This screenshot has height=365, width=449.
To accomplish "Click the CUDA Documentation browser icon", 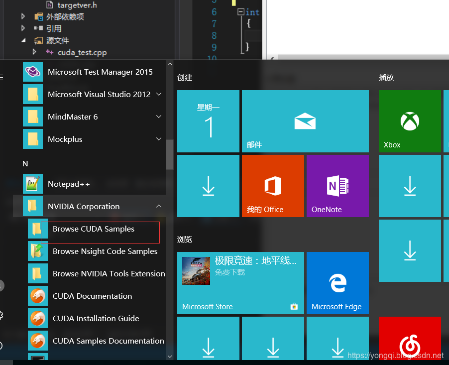I will pyautogui.click(x=37, y=296).
